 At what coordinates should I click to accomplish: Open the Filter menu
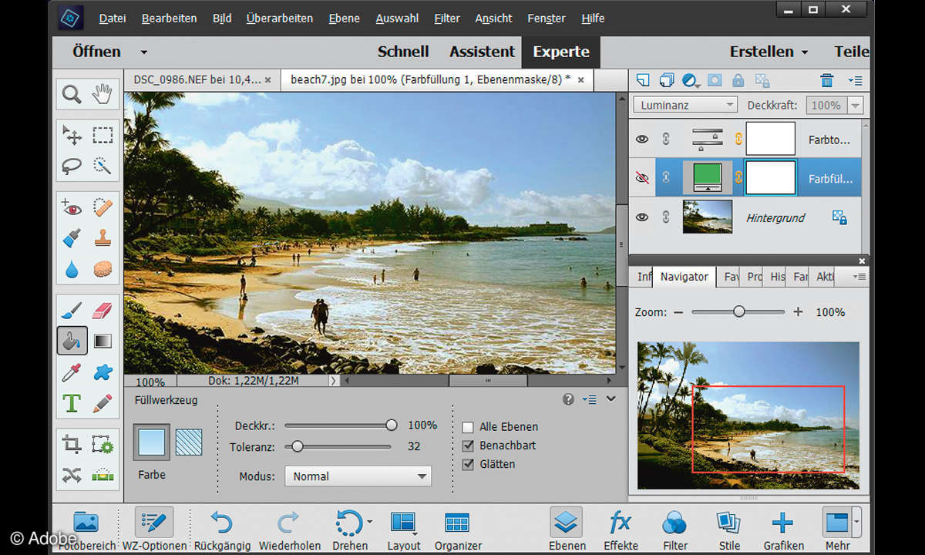446,18
